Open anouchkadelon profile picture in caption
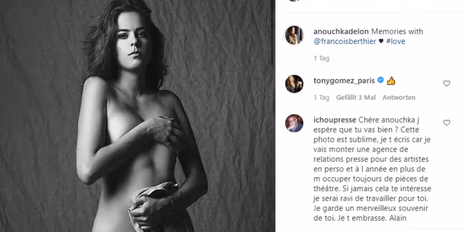The width and height of the screenshot is (464, 232). [x=294, y=35]
